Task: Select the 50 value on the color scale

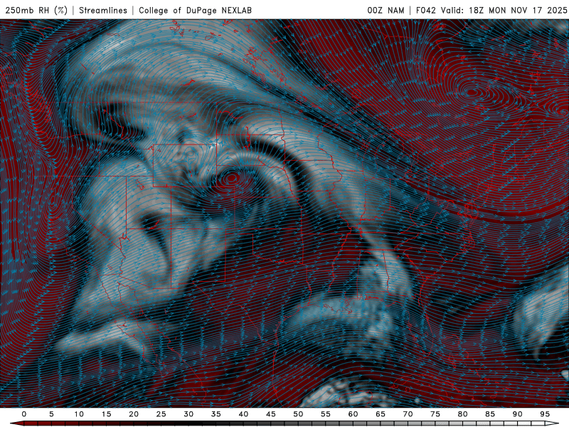Action: pos(298,414)
